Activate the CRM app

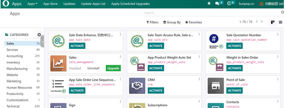click(x=156, y=90)
